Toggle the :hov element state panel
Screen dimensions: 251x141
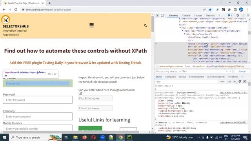pos(222,82)
